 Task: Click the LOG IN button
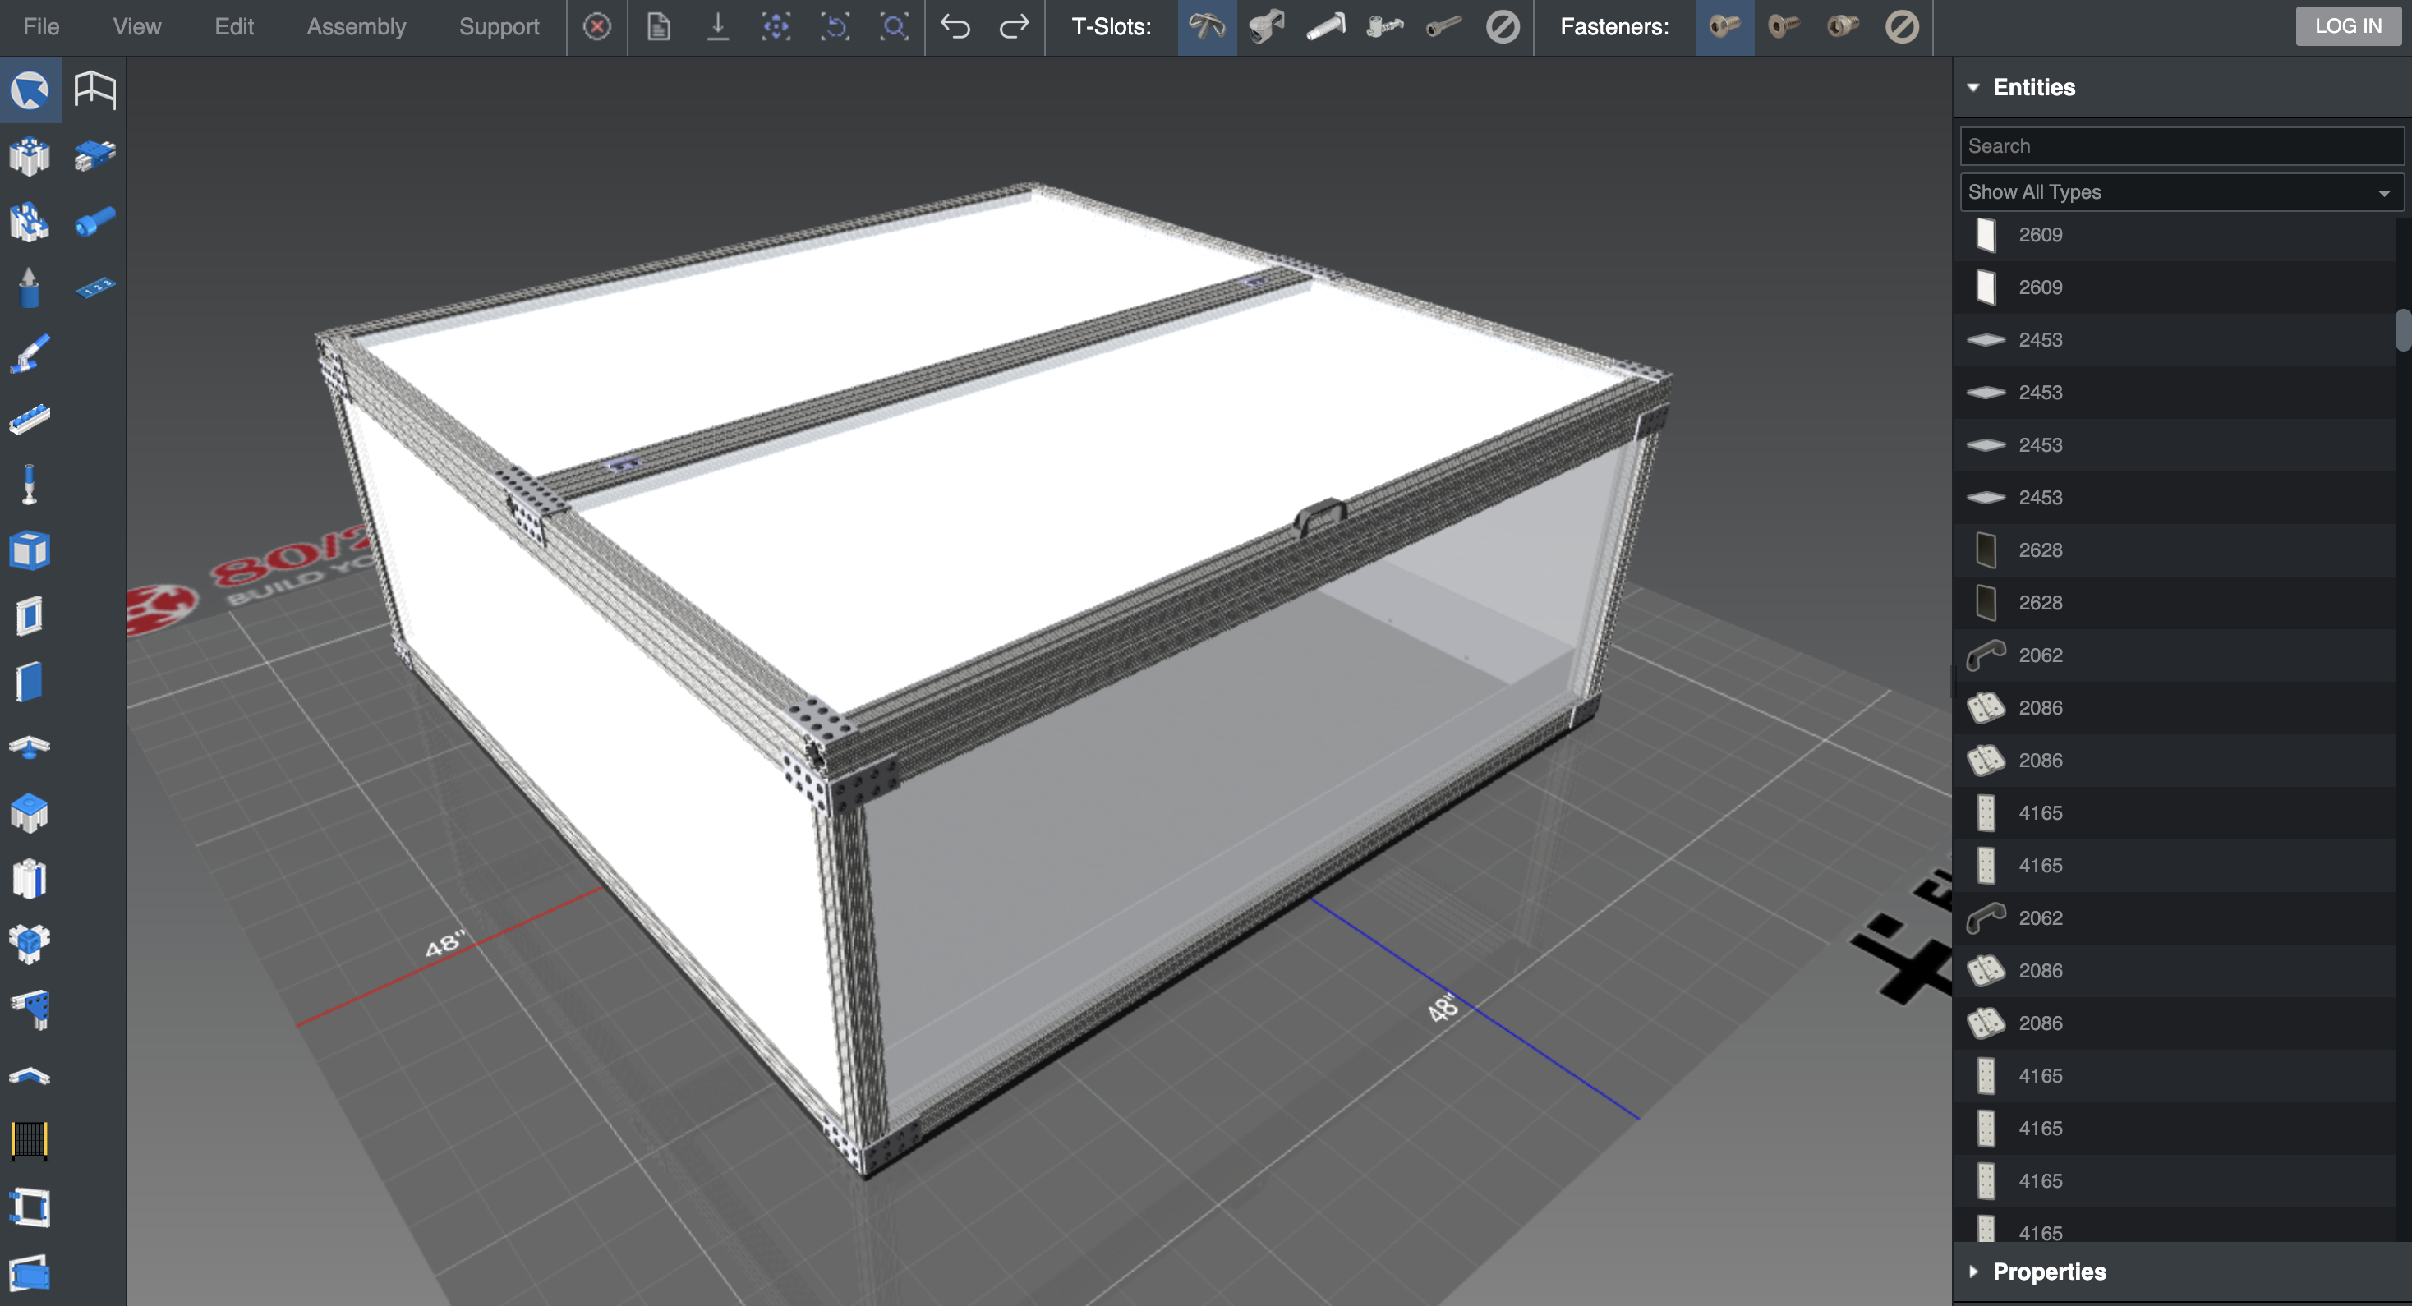2348,26
